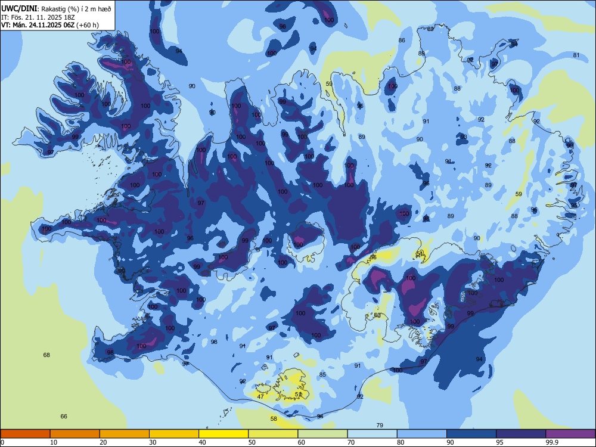
Task: Click the amber 30–40 legend swatch
Action: coord(174,434)
